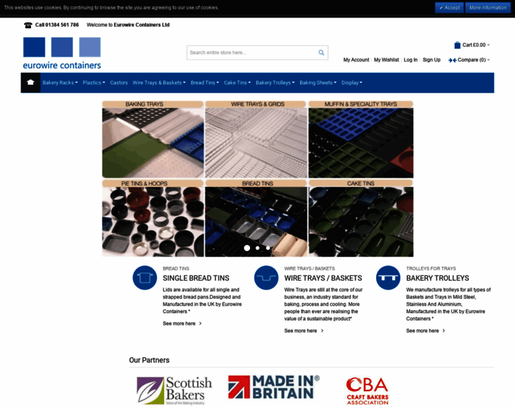Screen dimensions: 515x406
Task: Open the Craft Bakers Association logo
Action: coord(367,391)
